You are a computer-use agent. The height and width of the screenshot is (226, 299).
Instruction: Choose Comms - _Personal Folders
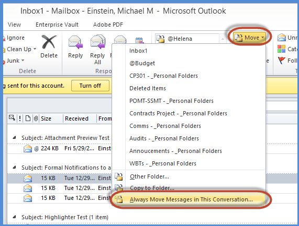coord(189,126)
